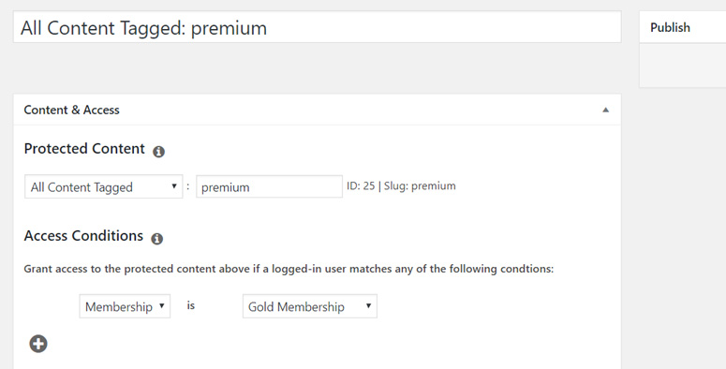The width and height of the screenshot is (726, 369).
Task: Click the Access Conditions heading
Action: click(83, 236)
